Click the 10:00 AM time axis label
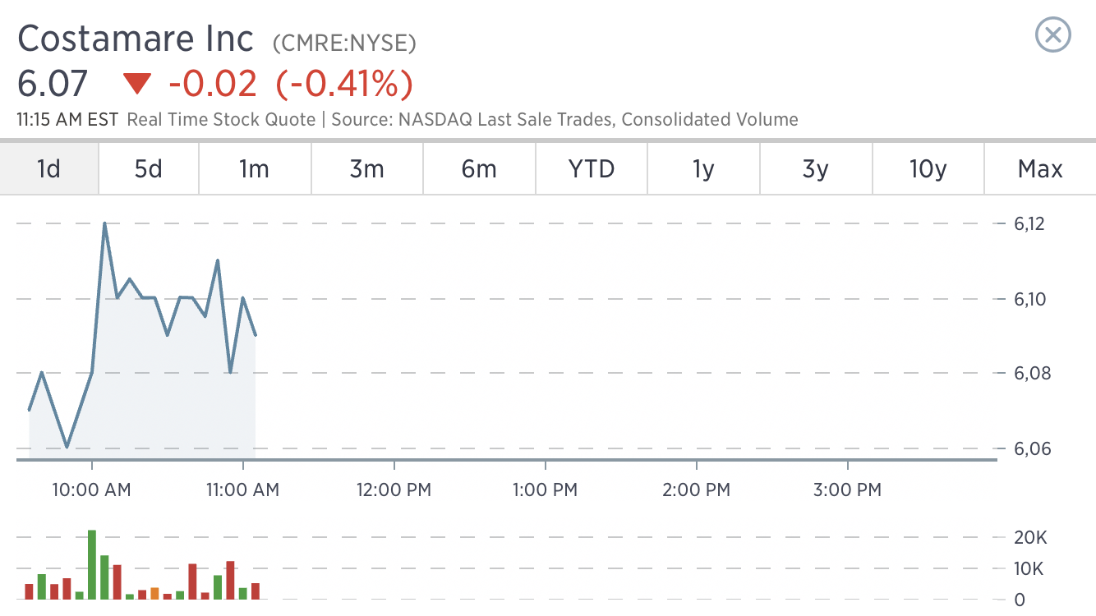The width and height of the screenshot is (1096, 616). [93, 490]
